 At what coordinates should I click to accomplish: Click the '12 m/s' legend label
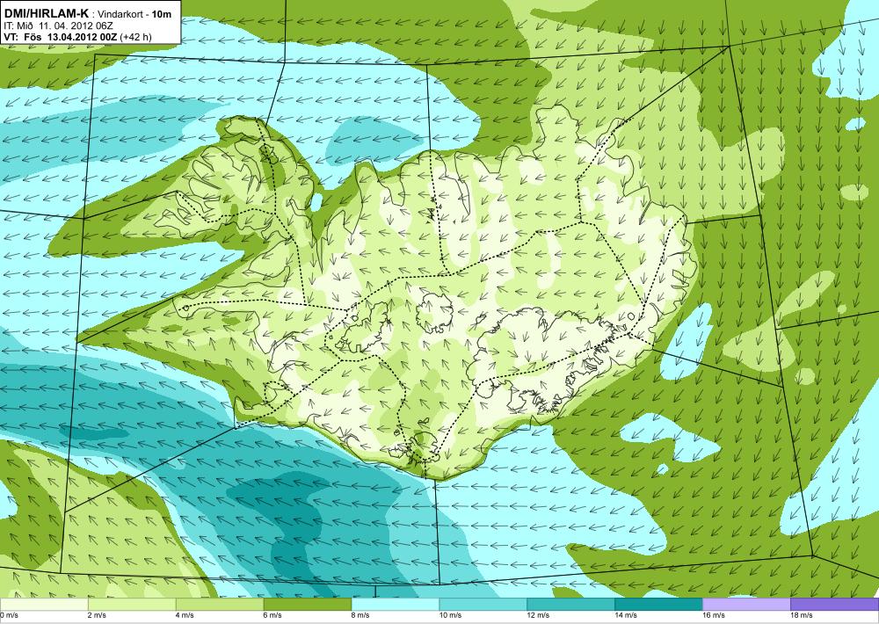[539, 615]
